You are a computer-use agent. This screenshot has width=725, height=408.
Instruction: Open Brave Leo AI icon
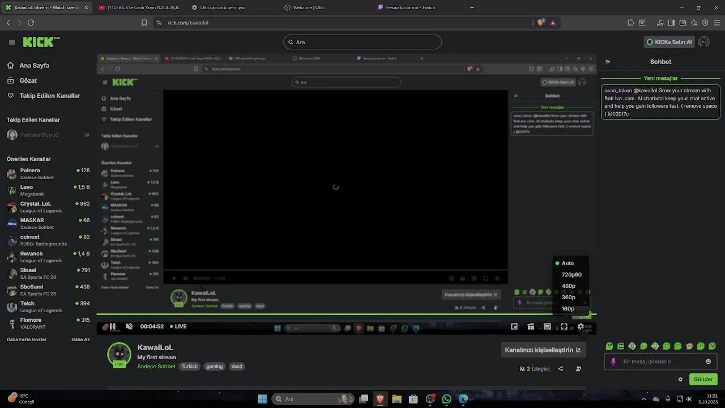pyautogui.click(x=694, y=23)
